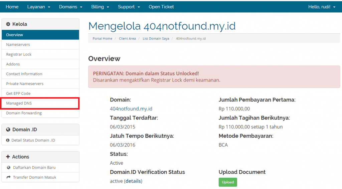Click the registration date 06/03/2015
The image size is (342, 189).
[x=123, y=127]
